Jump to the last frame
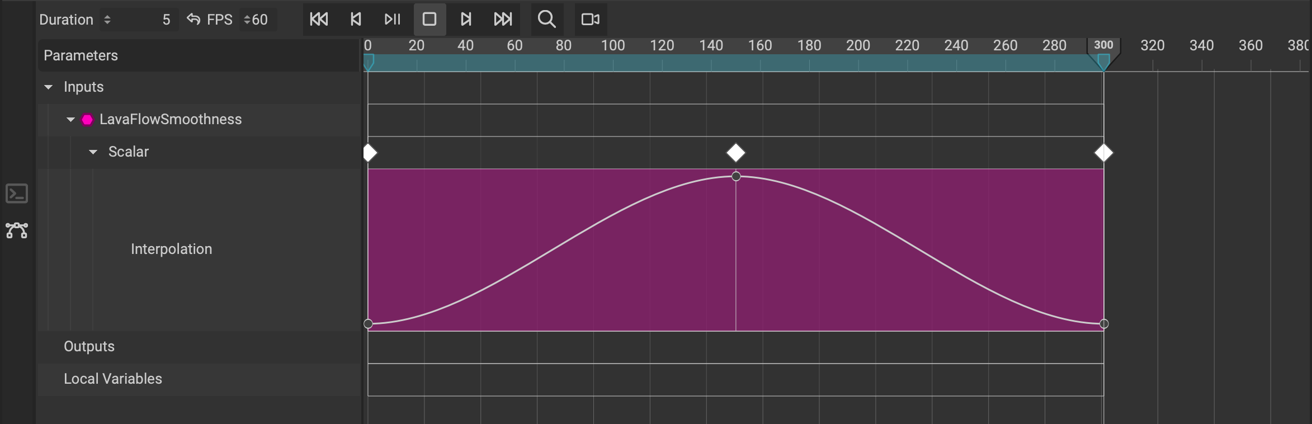 [503, 20]
